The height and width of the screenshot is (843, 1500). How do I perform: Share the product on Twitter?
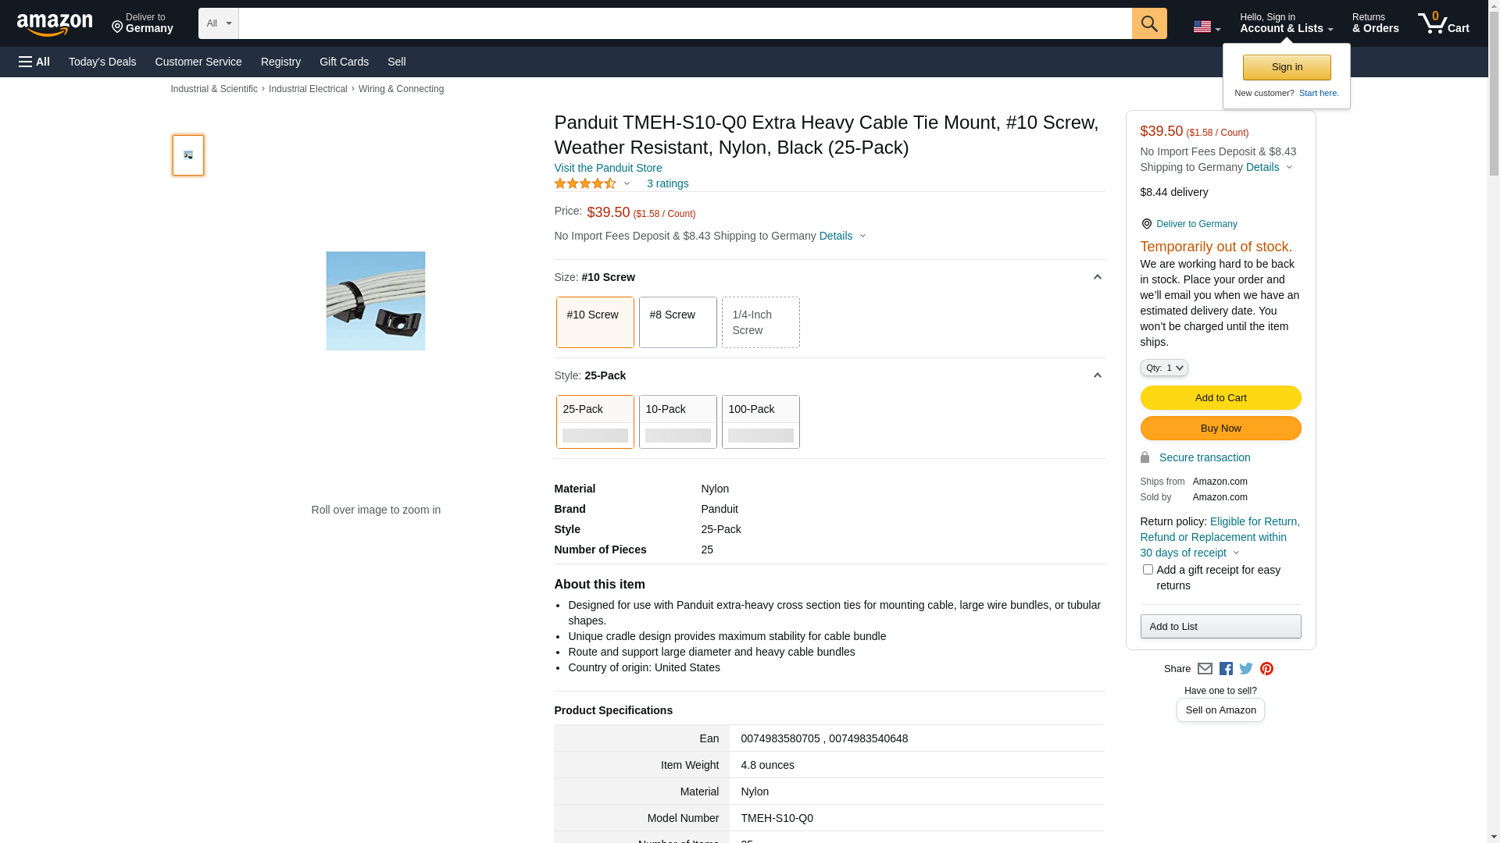(1246, 669)
